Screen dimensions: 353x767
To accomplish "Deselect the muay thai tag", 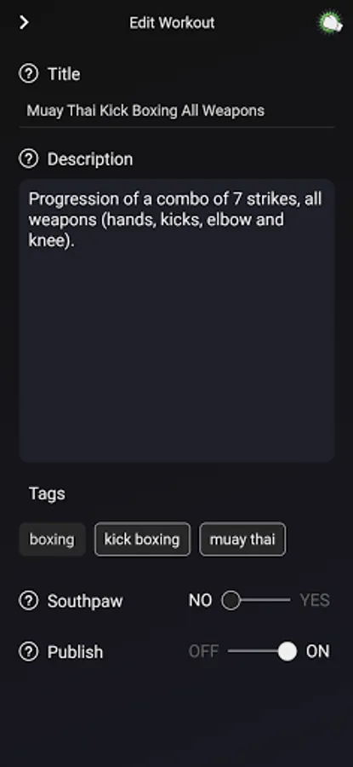I will [x=242, y=539].
